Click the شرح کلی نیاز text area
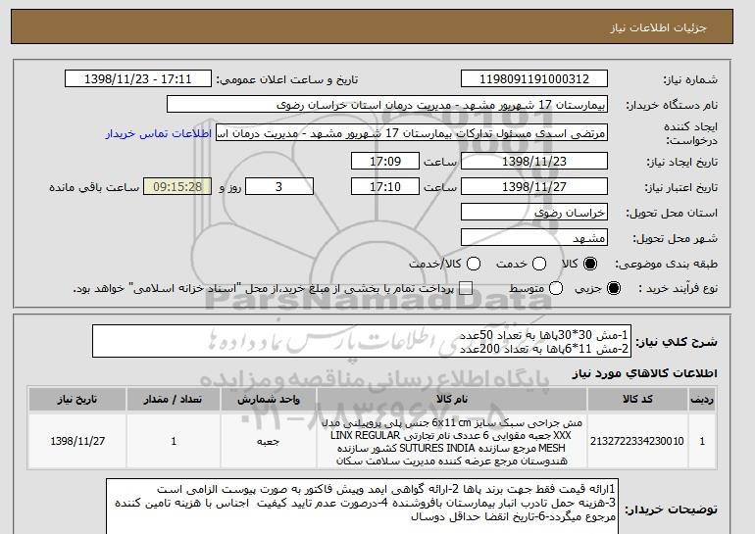The height and width of the screenshot is (534, 755). [362, 341]
